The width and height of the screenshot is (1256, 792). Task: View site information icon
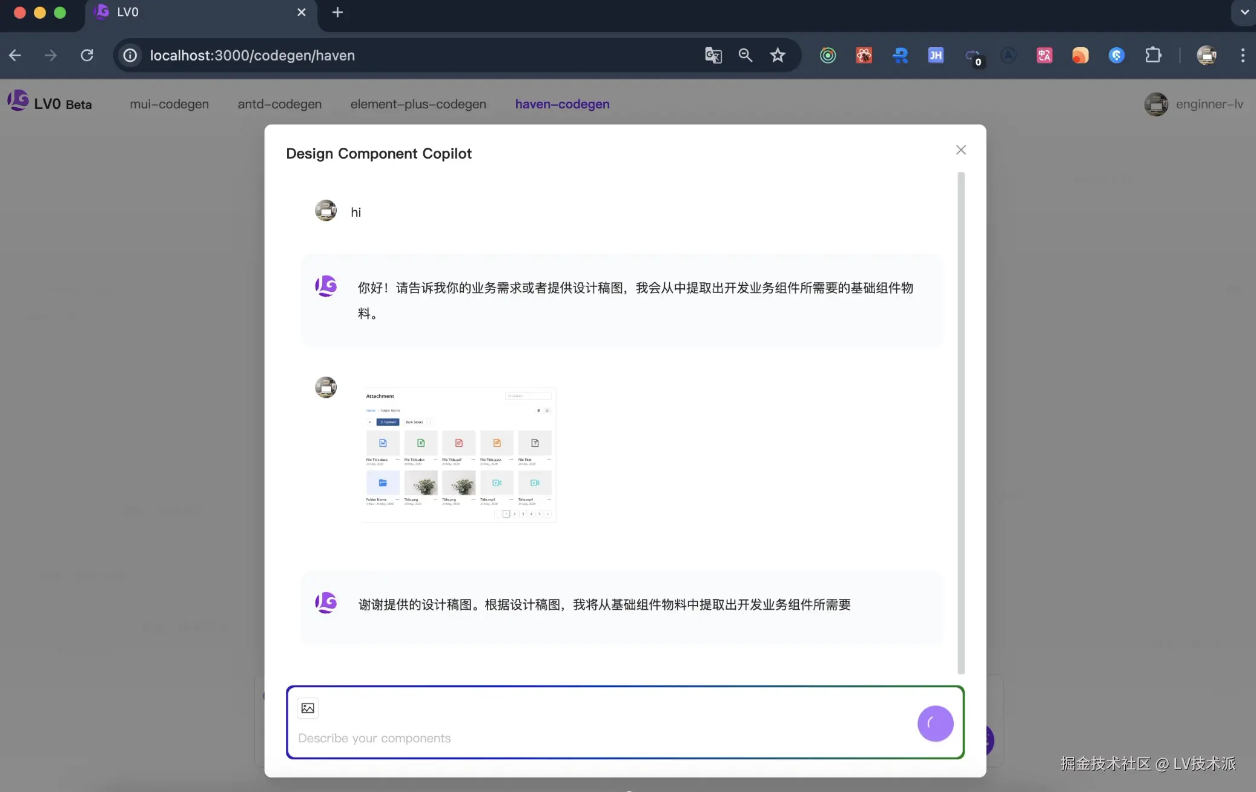point(130,56)
